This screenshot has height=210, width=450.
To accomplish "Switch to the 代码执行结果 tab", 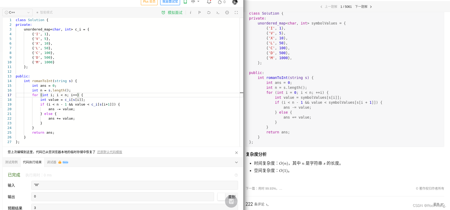I will pos(32,162).
